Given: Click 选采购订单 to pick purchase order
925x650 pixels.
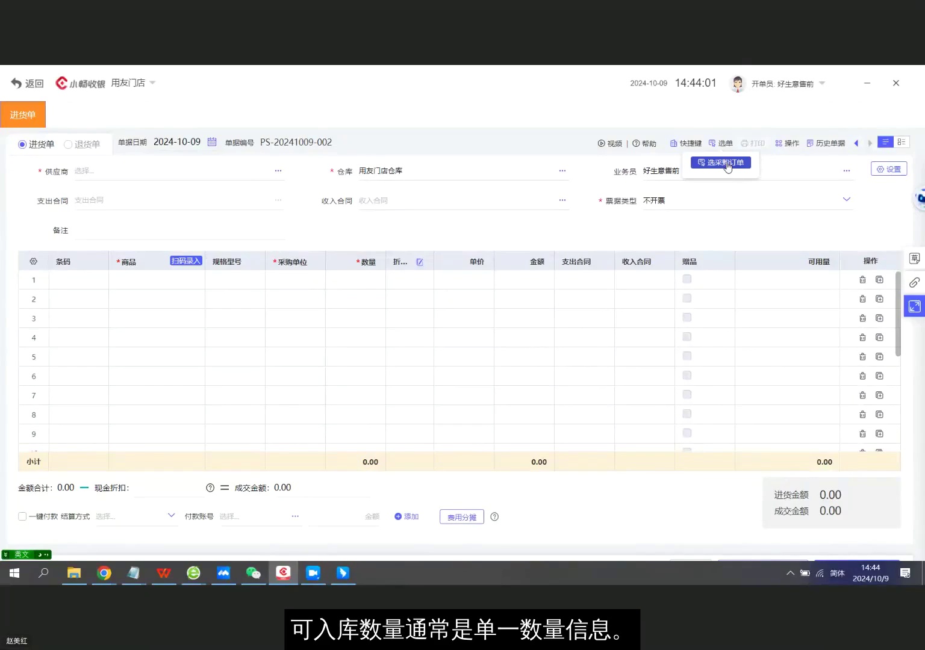Looking at the screenshot, I should pyautogui.click(x=720, y=162).
